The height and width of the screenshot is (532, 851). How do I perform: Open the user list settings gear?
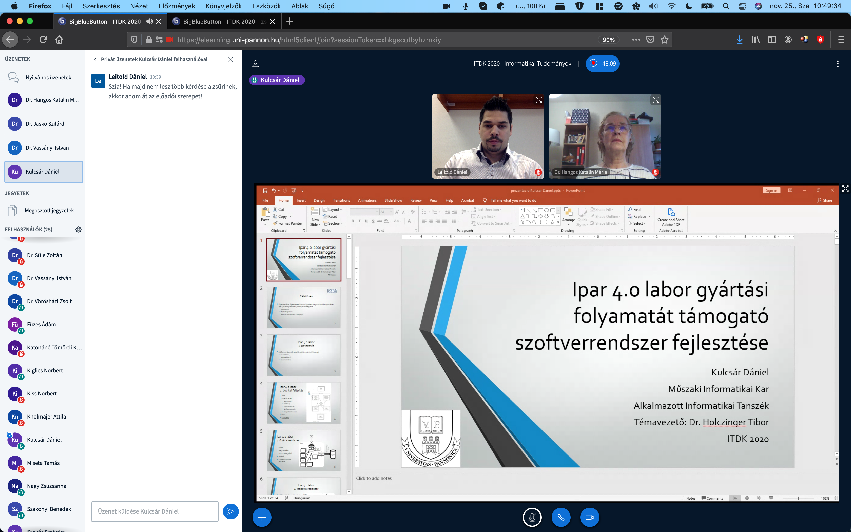click(x=78, y=230)
